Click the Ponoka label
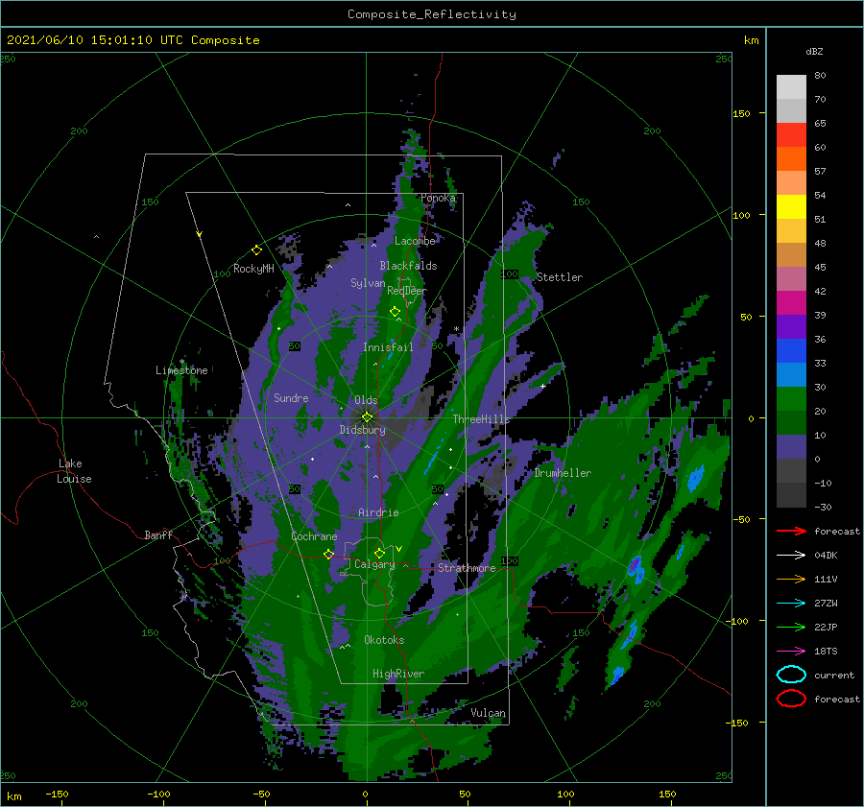 point(438,198)
